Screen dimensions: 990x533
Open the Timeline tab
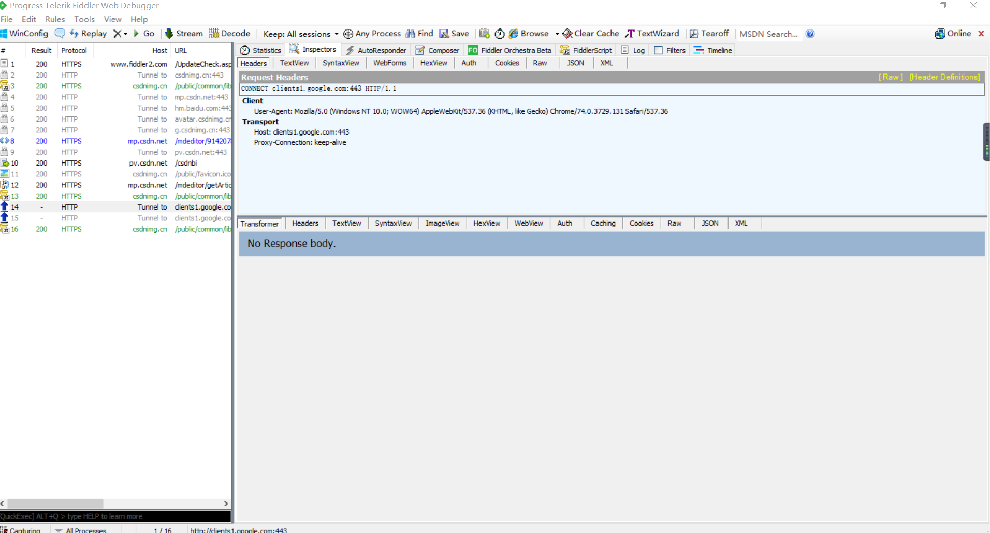pyautogui.click(x=713, y=50)
